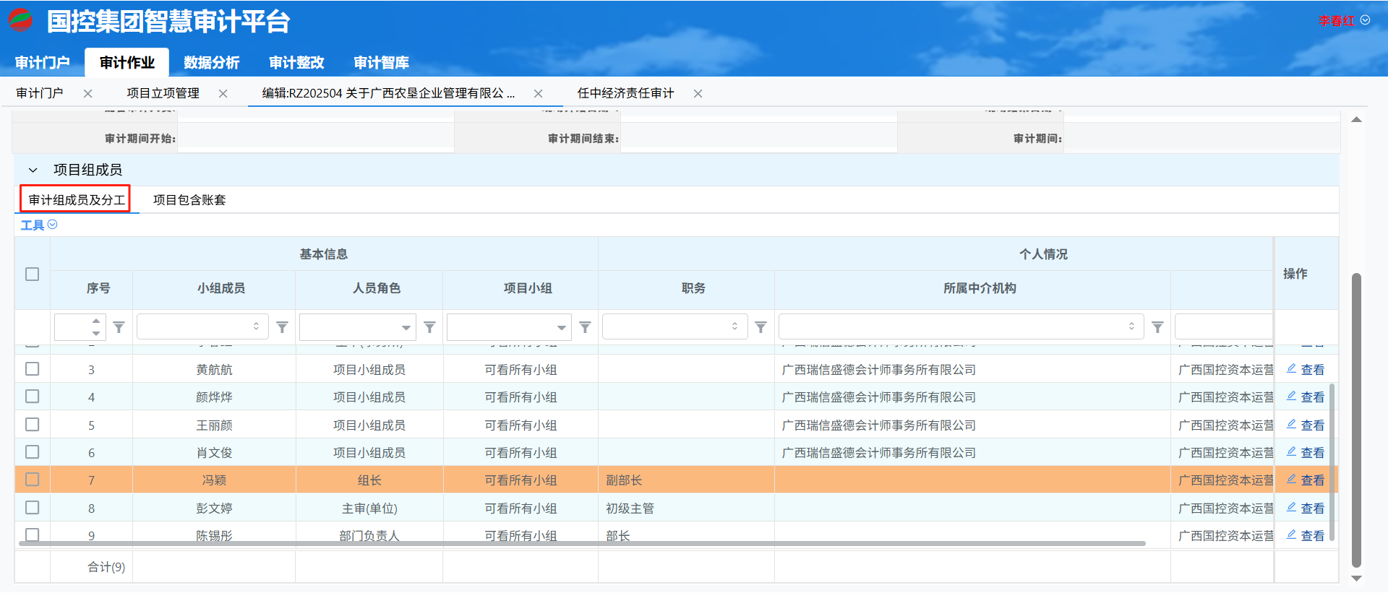Viewport: 1388px width, 606px height.
Task: Click 查看 link for 彭文婷 row
Action: coord(1312,508)
